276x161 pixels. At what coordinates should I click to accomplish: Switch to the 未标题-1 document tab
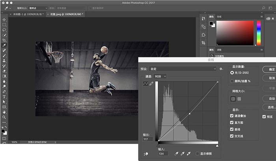coord(27,14)
